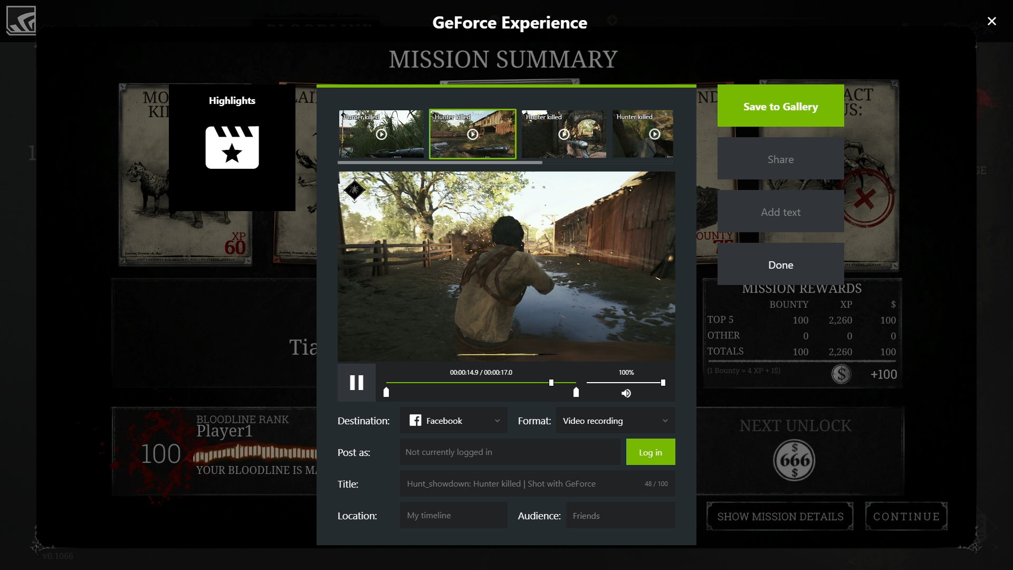This screenshot has height=570, width=1013.
Task: Click the GeForce Experience logo icon
Action: click(x=21, y=20)
